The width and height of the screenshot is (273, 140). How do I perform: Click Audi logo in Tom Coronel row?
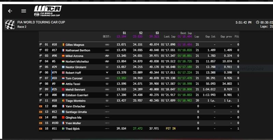(107, 78)
